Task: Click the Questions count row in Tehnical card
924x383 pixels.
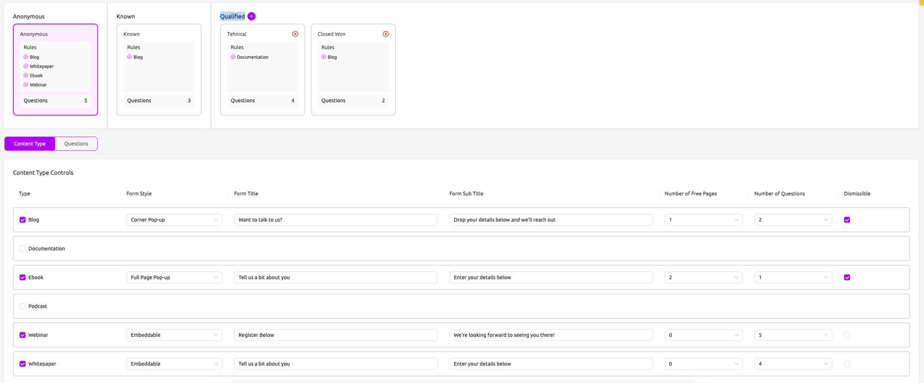Action: point(262,101)
